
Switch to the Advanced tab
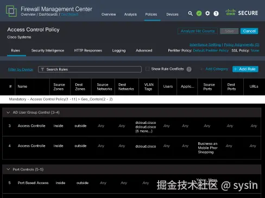pos(144,50)
